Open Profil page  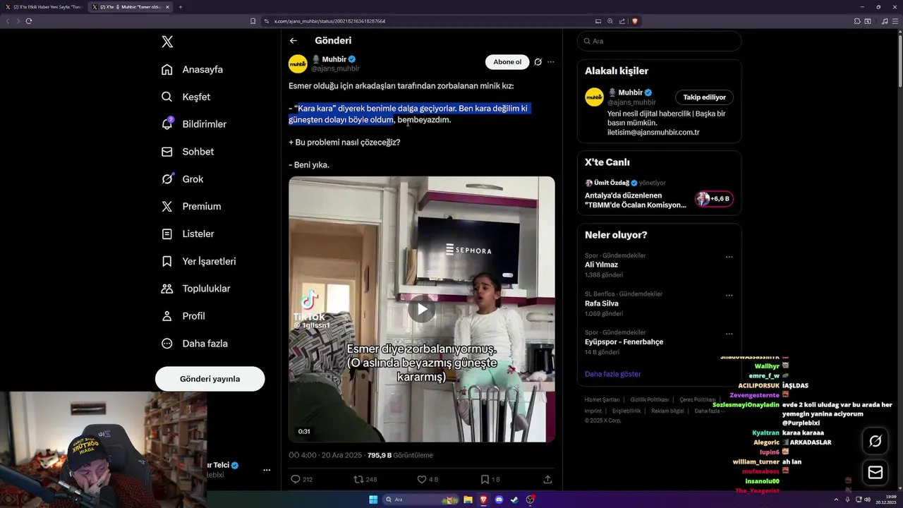point(183,316)
